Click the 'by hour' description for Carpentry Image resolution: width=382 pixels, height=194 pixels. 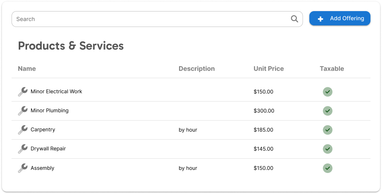tap(188, 130)
